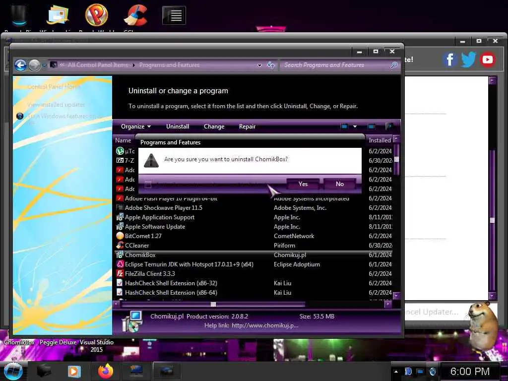Open Firefox from the taskbar
Image resolution: width=508 pixels, height=381 pixels.
[x=106, y=371]
